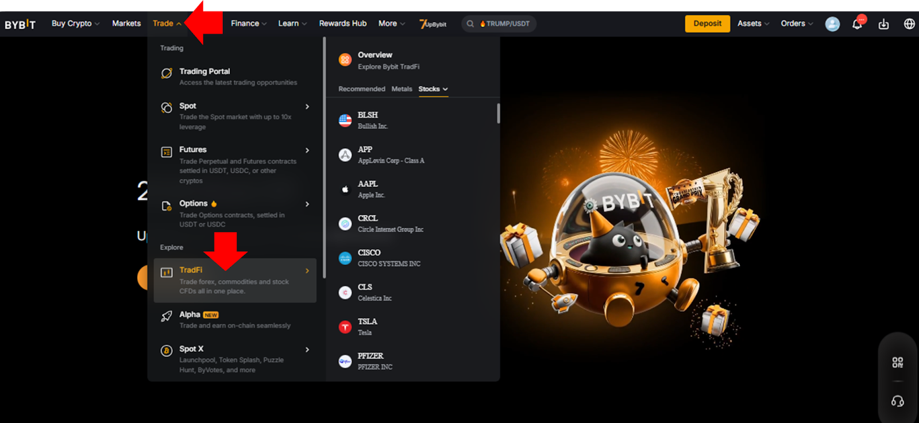Expand the Futures submenu arrow
Image resolution: width=919 pixels, height=423 pixels.
(307, 150)
